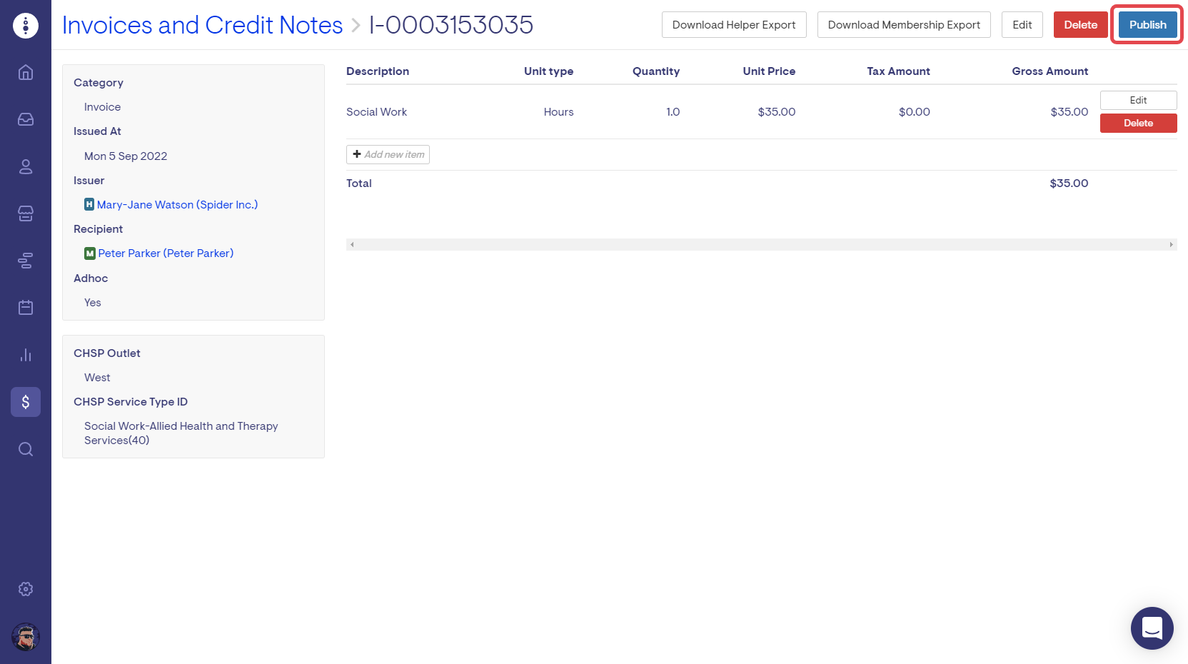
Task: Click Download Helper Export
Action: [733, 25]
